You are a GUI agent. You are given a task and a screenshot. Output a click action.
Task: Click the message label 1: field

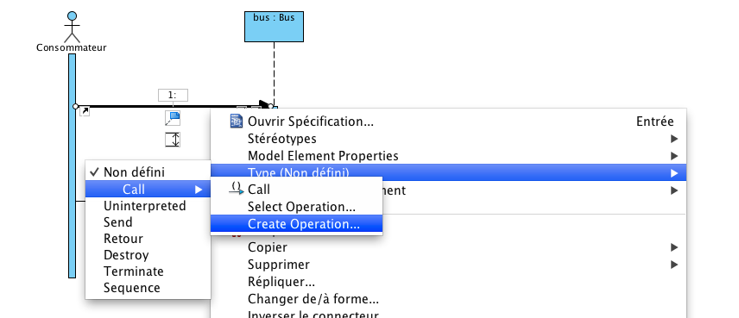(173, 95)
